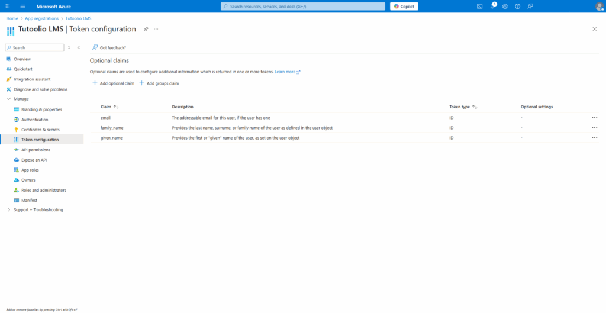The height and width of the screenshot is (313, 606).
Task: Open Cloud Shell from the top bar
Action: 480,6
